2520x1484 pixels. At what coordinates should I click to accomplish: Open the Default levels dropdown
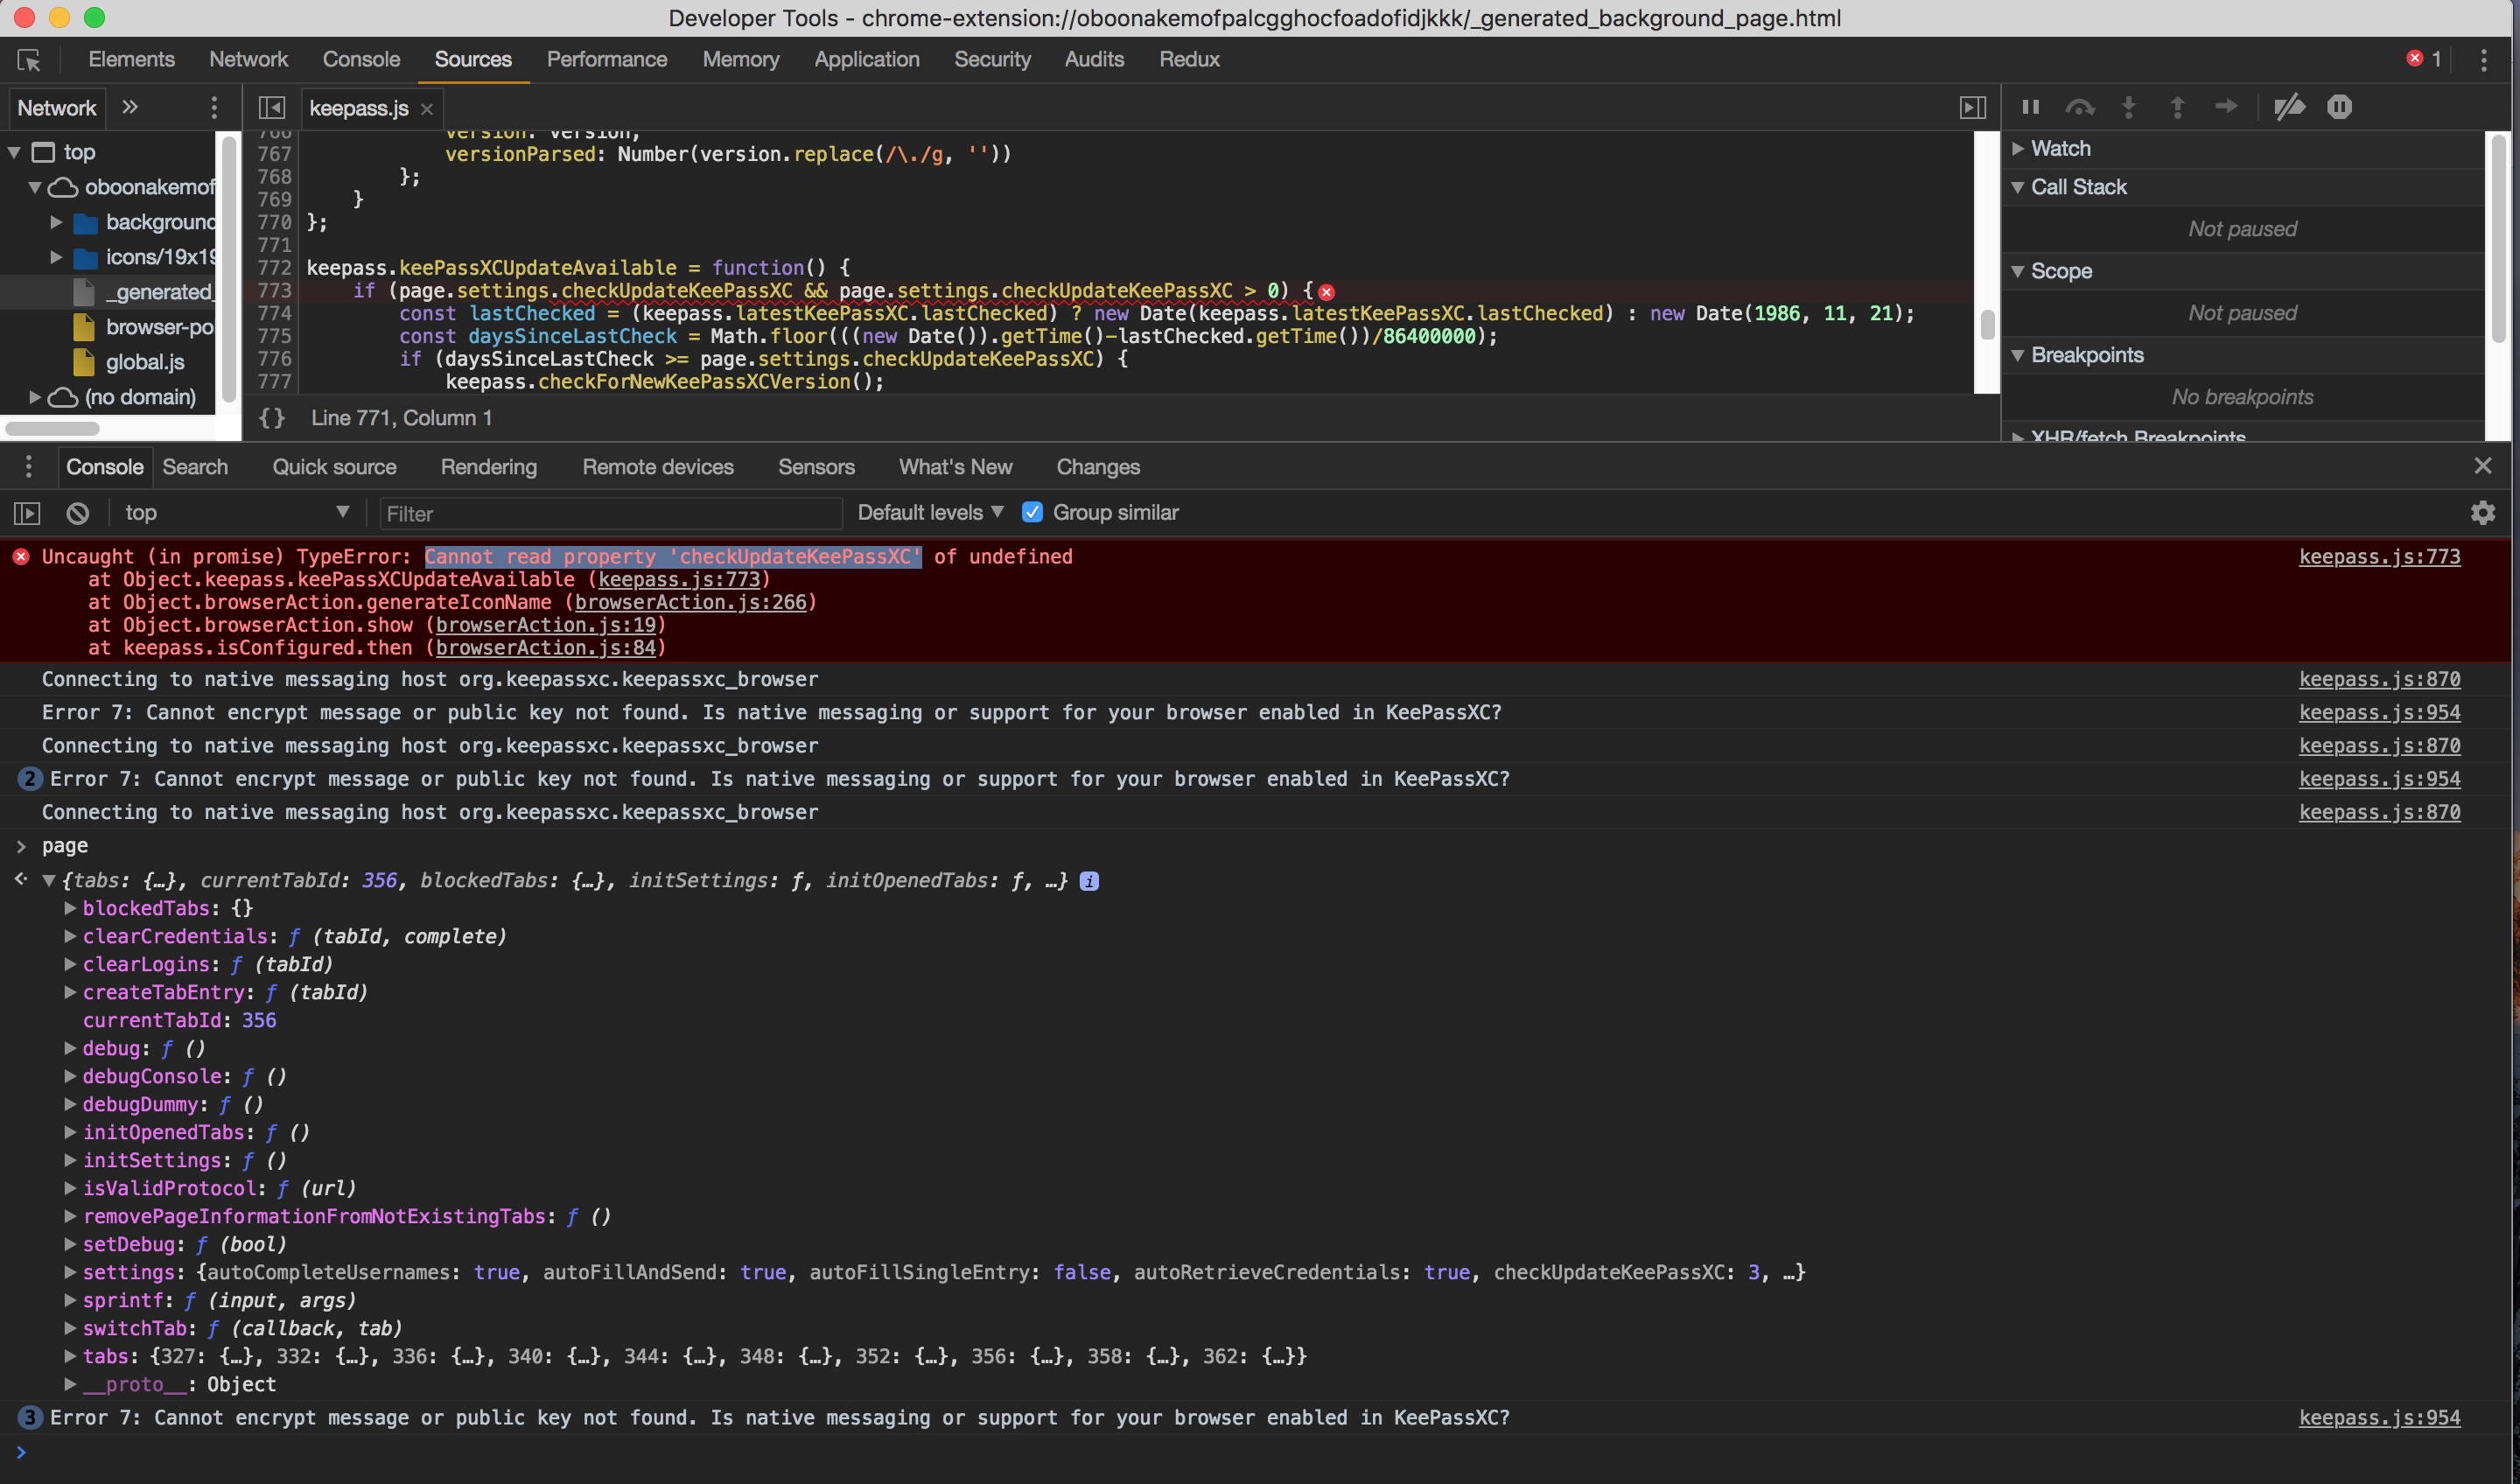(x=930, y=513)
